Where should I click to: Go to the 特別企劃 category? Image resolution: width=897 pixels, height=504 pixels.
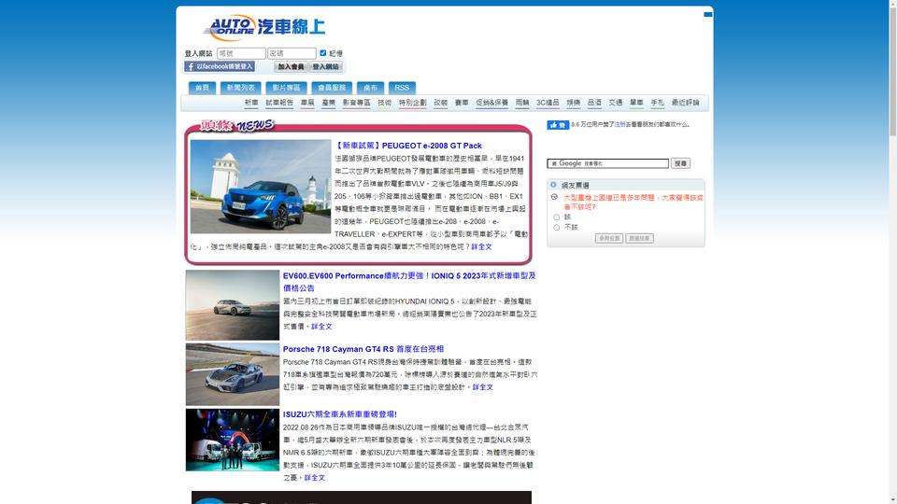click(x=412, y=103)
